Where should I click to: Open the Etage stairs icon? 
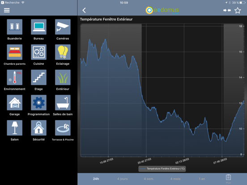click(39, 77)
